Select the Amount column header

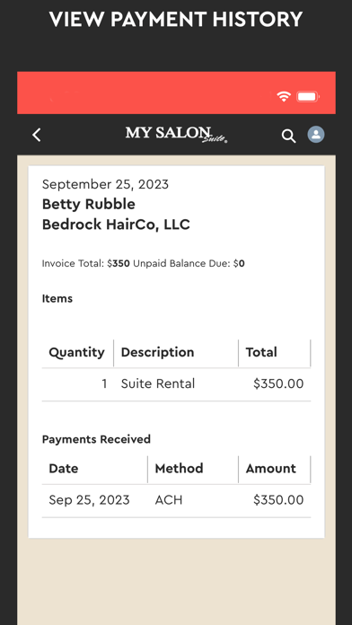point(270,469)
